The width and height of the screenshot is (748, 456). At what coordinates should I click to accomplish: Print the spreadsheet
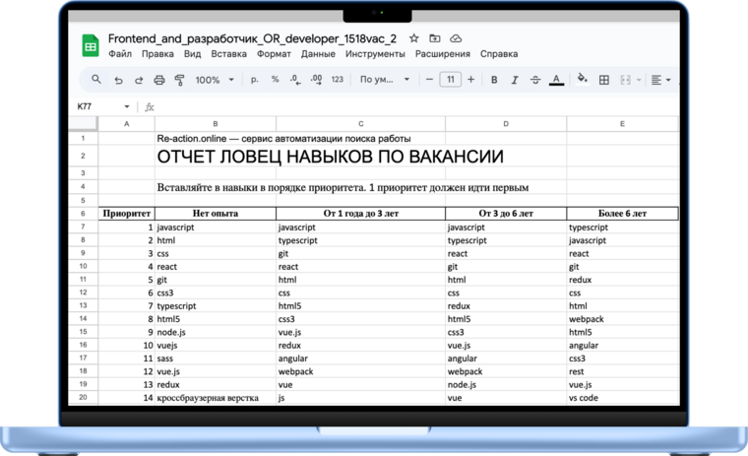tap(159, 80)
